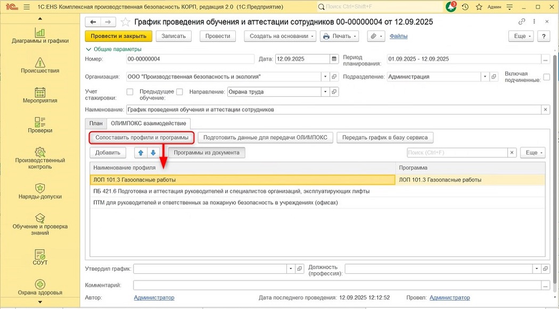Check Включая подчиненные option
The width and height of the screenshot is (559, 309).
coord(546,77)
